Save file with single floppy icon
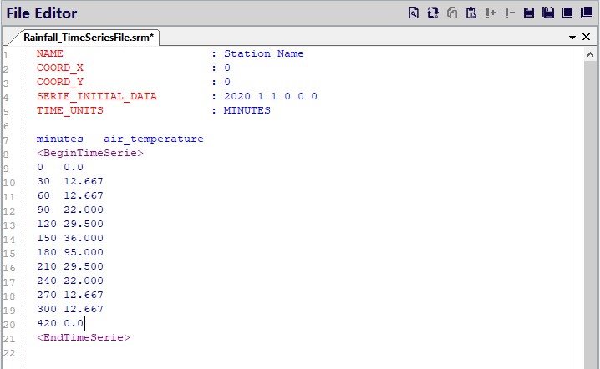This screenshot has width=600, height=369. coord(529,13)
